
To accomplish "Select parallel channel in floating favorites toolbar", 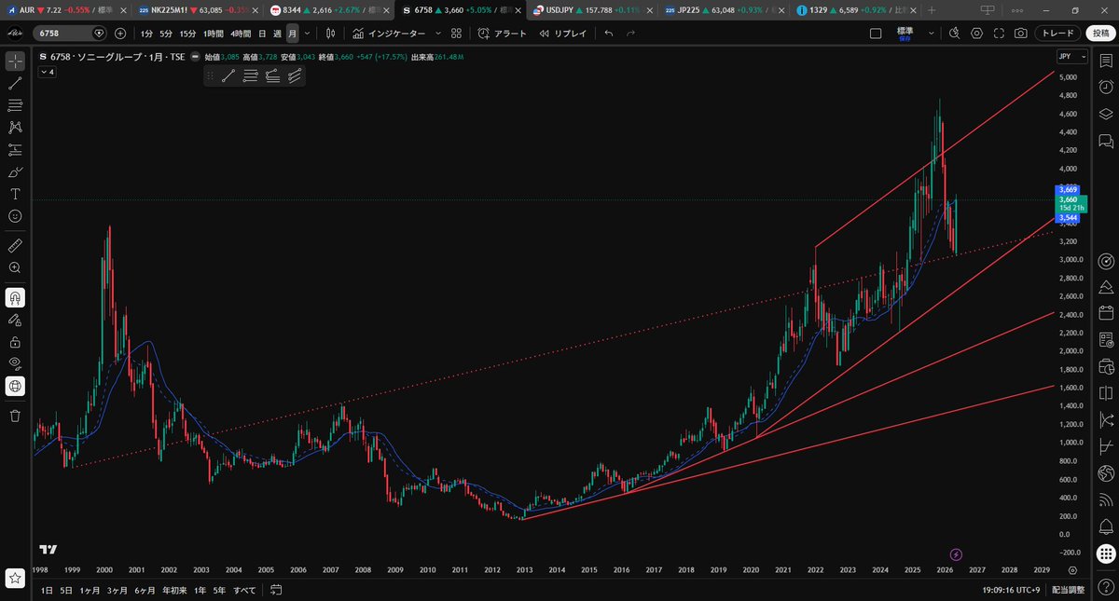I will (295, 75).
